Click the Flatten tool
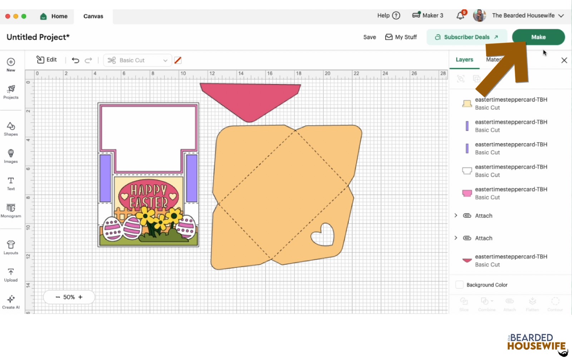The width and height of the screenshot is (572, 363). 532,304
